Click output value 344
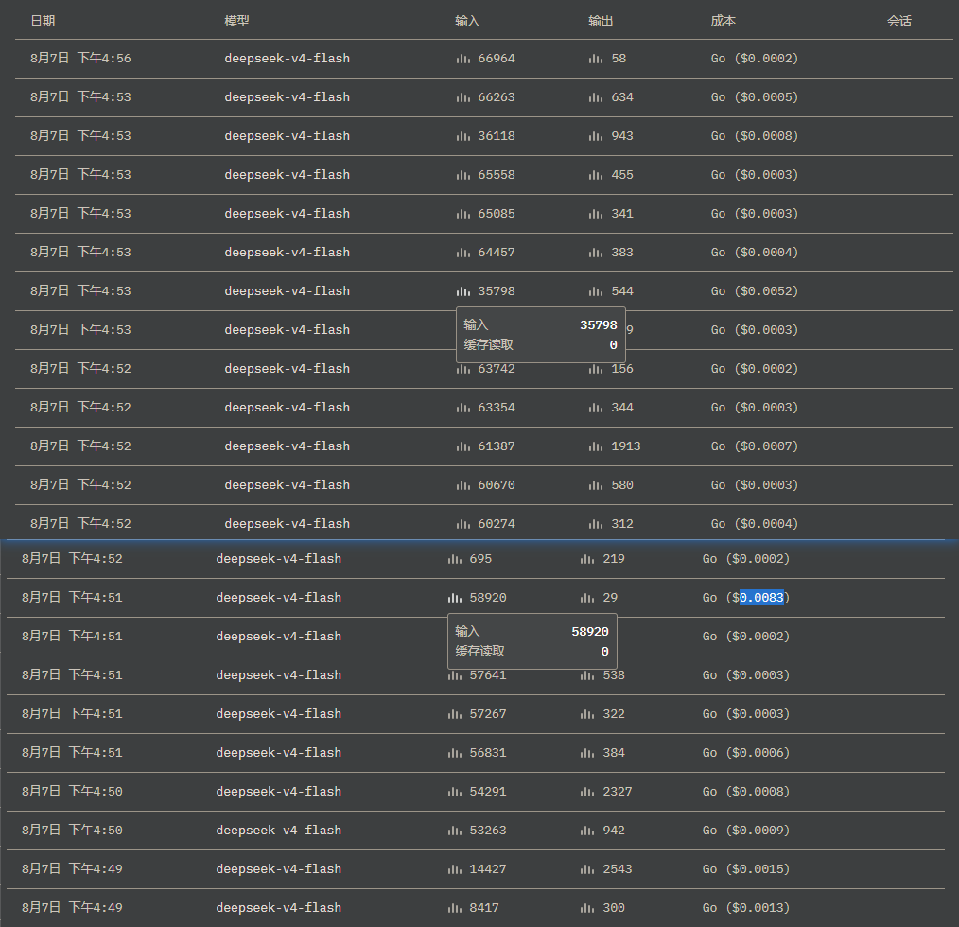 click(x=622, y=408)
